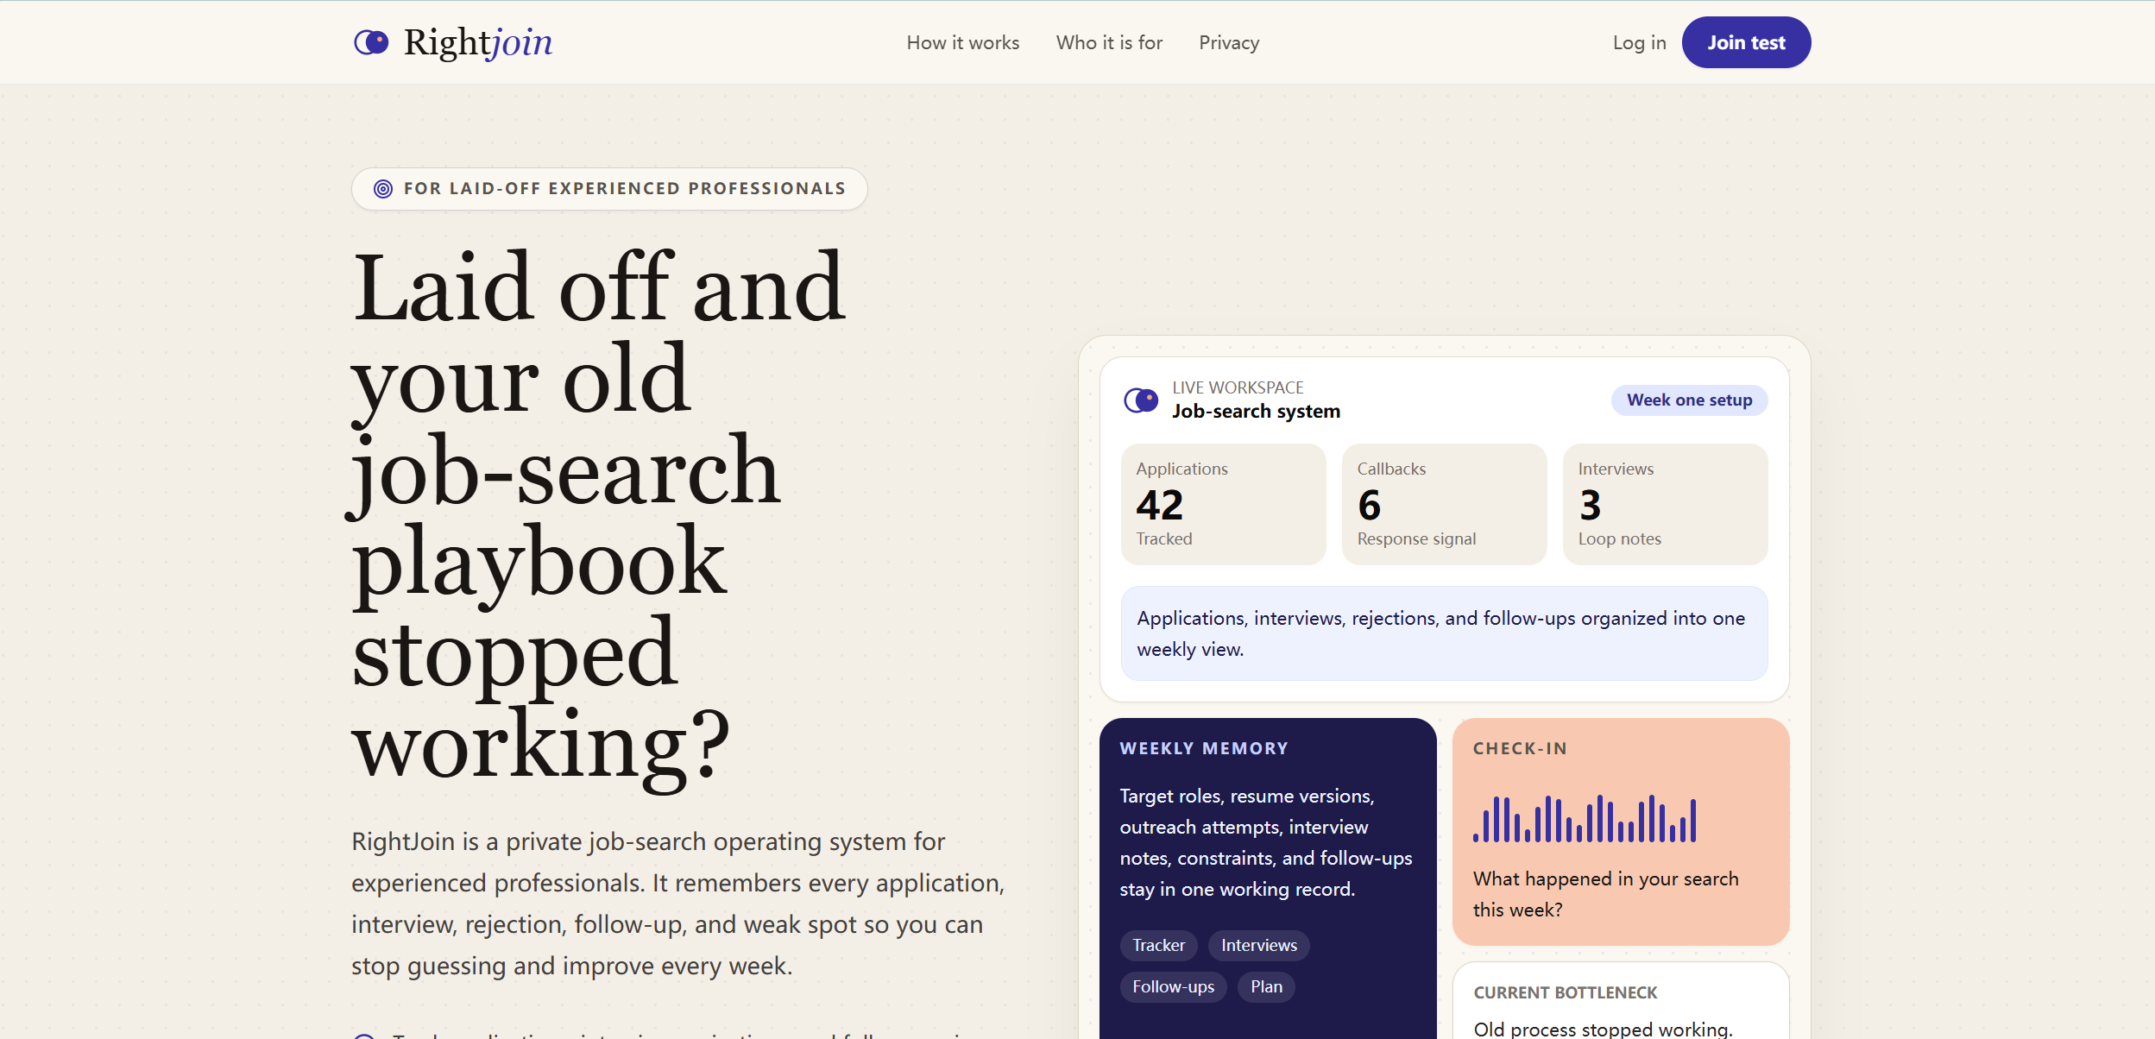Image resolution: width=2155 pixels, height=1039 pixels.
Task: Click the 'CHECK-IN' card heading
Action: (1521, 749)
